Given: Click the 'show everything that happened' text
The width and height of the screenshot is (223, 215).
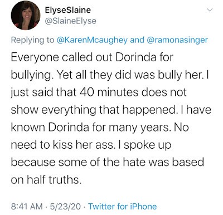Looking at the screenshot, I should (x=93, y=110).
